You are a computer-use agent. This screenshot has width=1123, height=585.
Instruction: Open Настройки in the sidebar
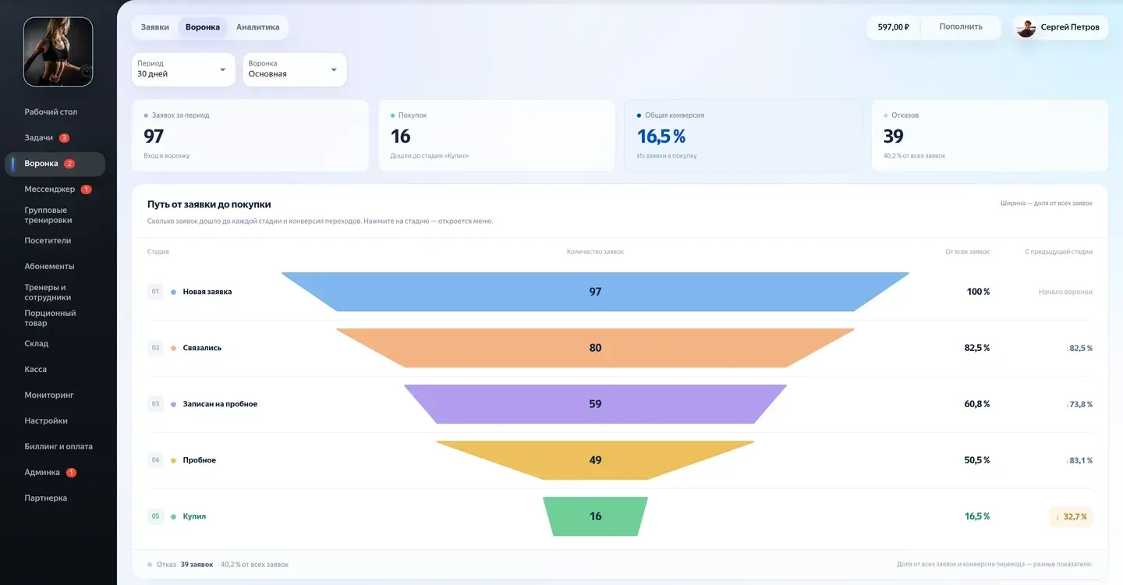tap(46, 421)
